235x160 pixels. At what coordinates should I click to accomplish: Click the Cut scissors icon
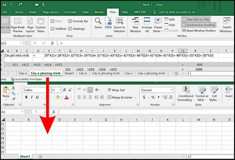pos(13,88)
